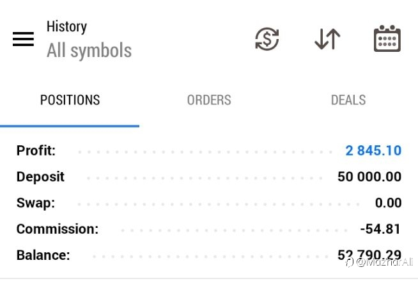The width and height of the screenshot is (418, 281).
Task: Tap the sort arrows icon
Action: (327, 40)
